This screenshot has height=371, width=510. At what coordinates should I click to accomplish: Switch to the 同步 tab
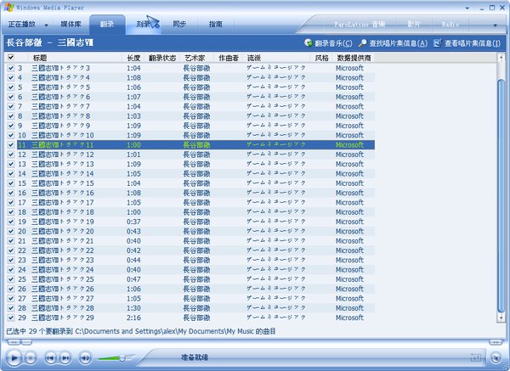pyautogui.click(x=178, y=25)
